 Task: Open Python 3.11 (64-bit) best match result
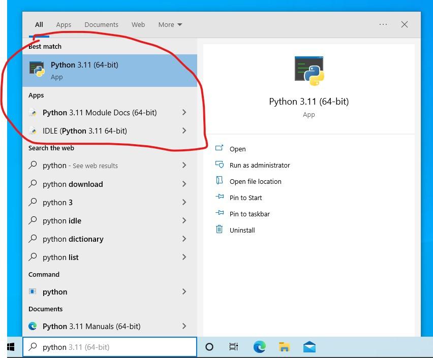[x=110, y=71]
